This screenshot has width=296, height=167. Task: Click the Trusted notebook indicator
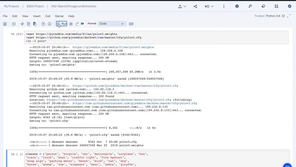[x=259, y=16]
